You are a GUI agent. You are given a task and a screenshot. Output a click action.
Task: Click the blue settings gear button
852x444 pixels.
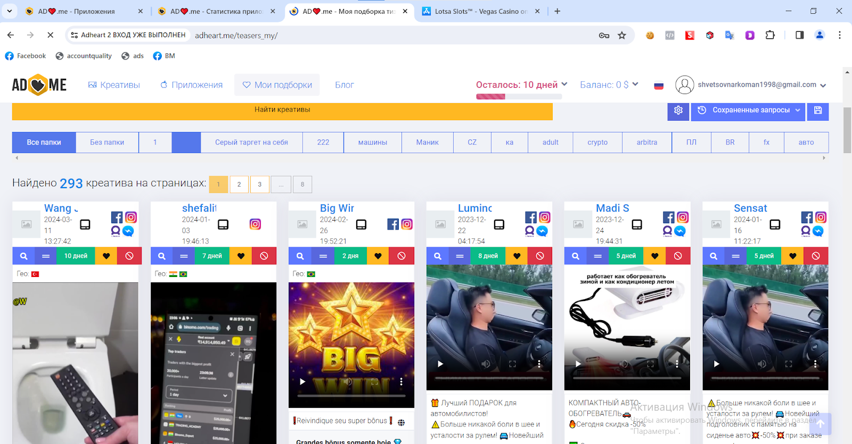tap(678, 110)
